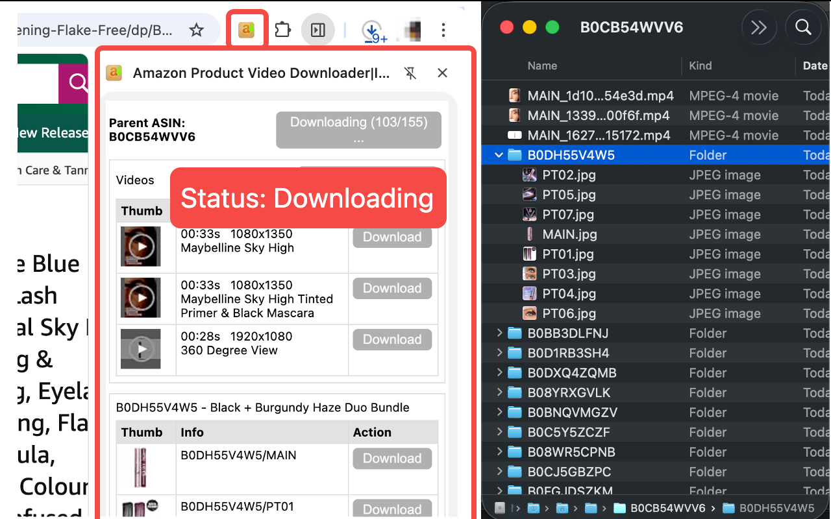Open Chrome downloads indicator icon
This screenshot has height=519, width=831.
pyautogui.click(x=373, y=30)
